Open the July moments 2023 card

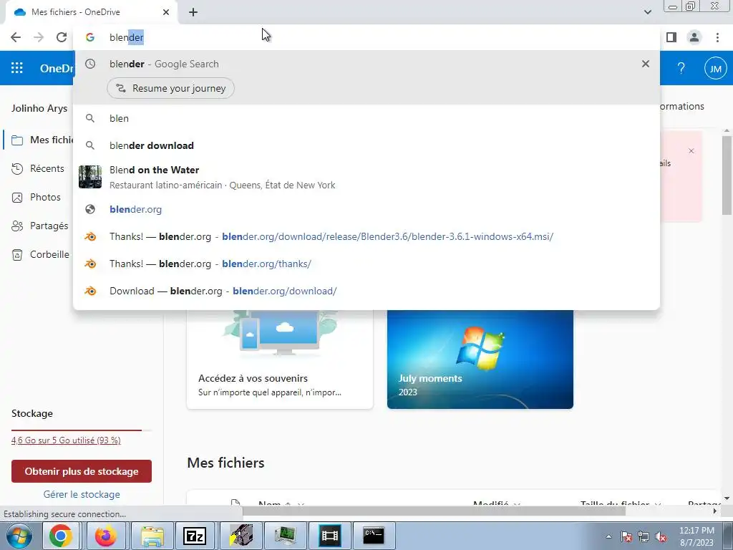480,360
